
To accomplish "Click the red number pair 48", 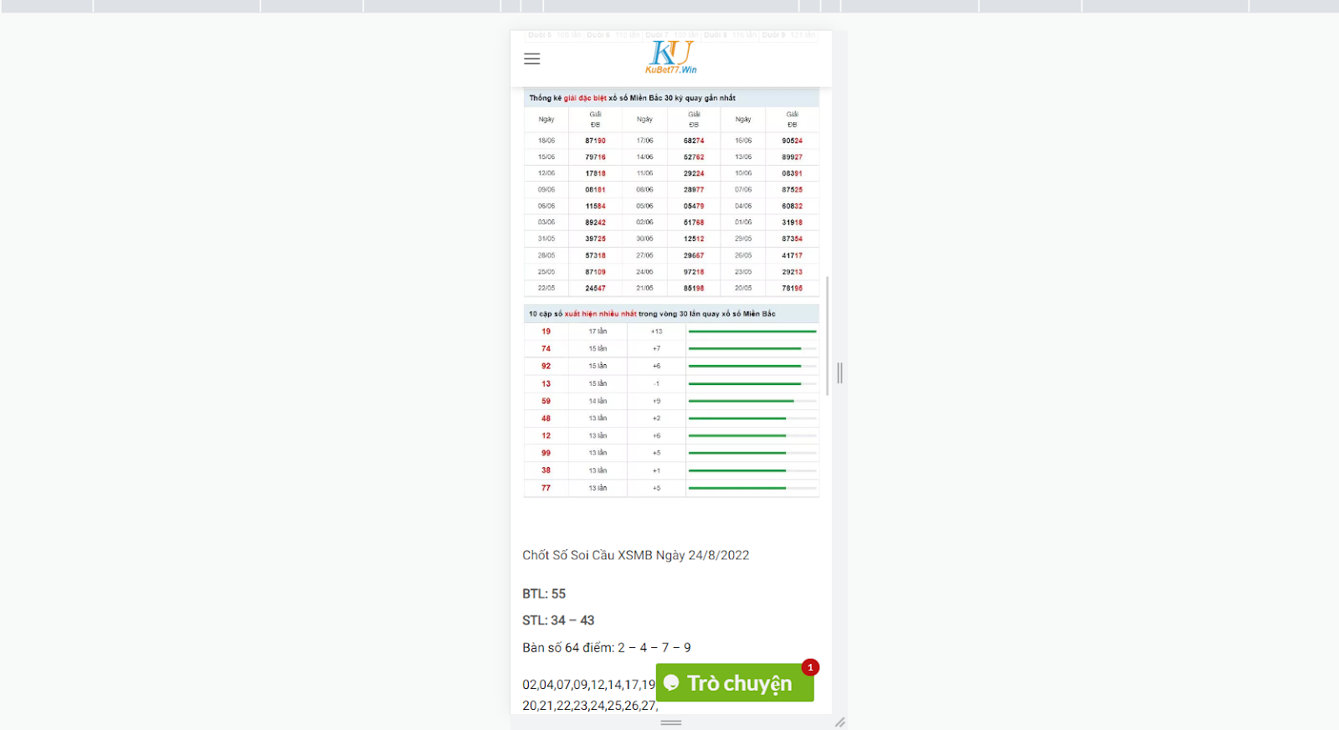I will click(x=546, y=419).
